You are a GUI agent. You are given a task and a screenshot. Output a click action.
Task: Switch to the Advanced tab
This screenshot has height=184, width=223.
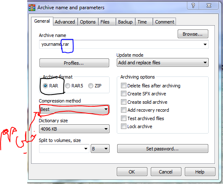(65, 22)
